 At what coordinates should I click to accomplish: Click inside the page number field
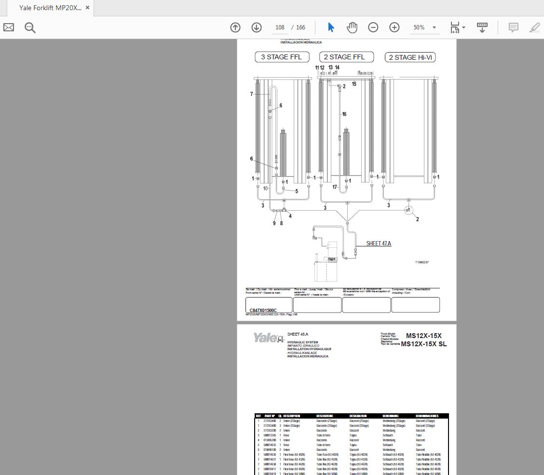coord(280,27)
